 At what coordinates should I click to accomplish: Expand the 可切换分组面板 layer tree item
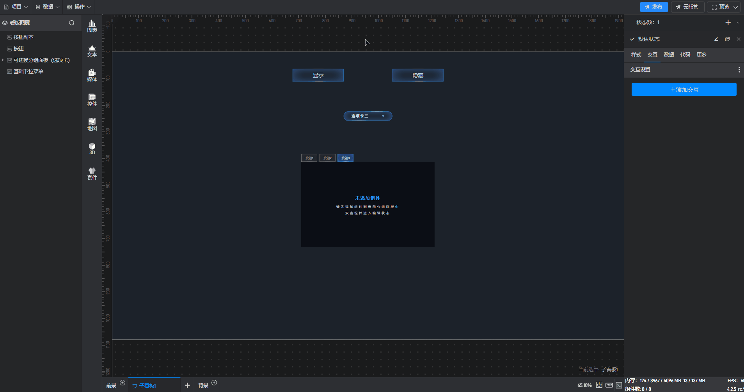[3, 60]
